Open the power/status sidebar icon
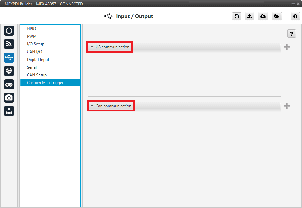 tap(9, 31)
